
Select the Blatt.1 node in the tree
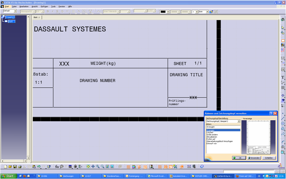(x=12, y=21)
